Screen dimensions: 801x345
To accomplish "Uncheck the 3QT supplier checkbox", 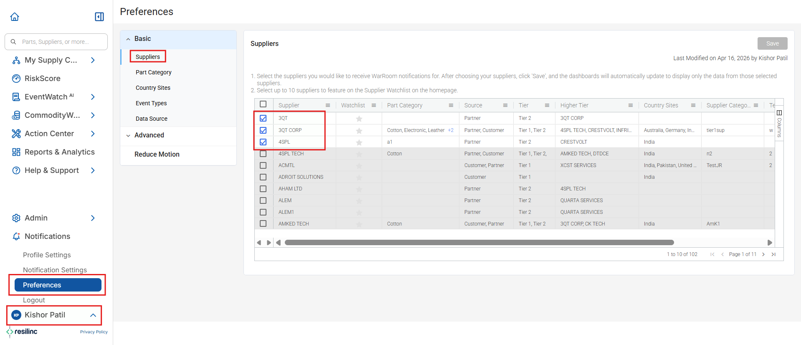I will click(x=263, y=118).
